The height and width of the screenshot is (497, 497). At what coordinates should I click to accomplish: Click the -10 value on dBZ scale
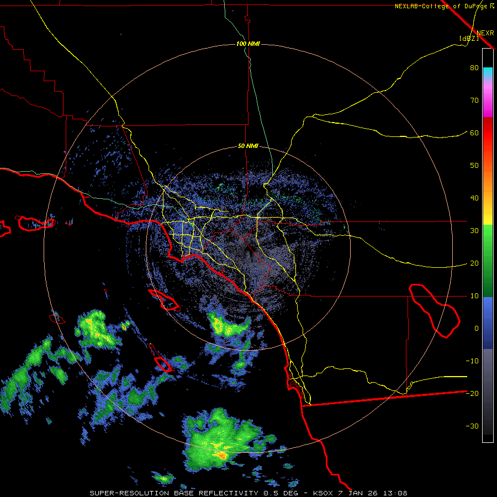pos(472,361)
